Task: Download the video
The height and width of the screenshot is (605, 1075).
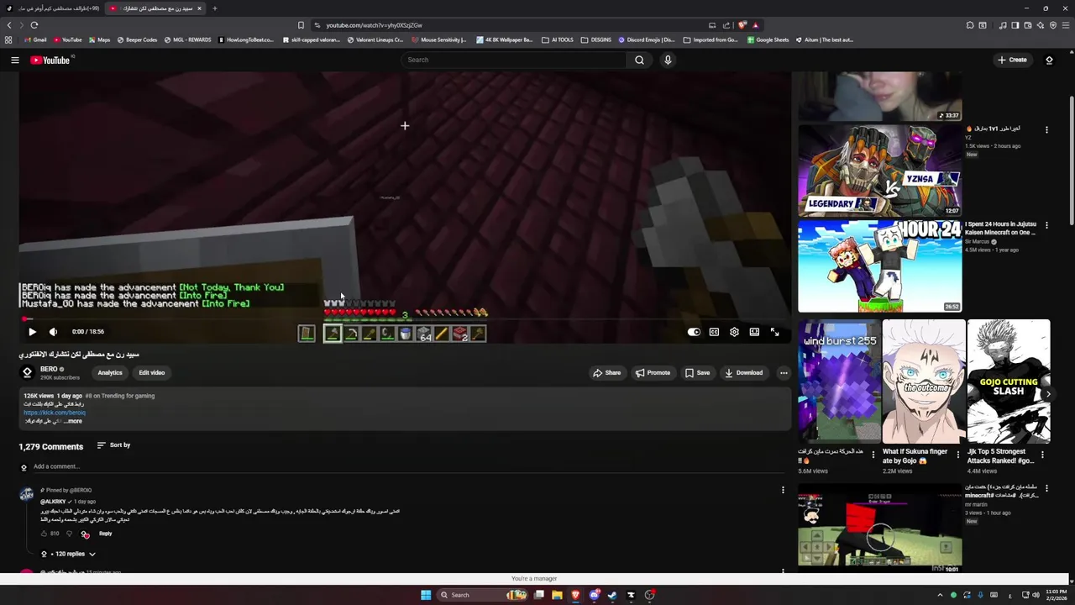Action: [744, 372]
